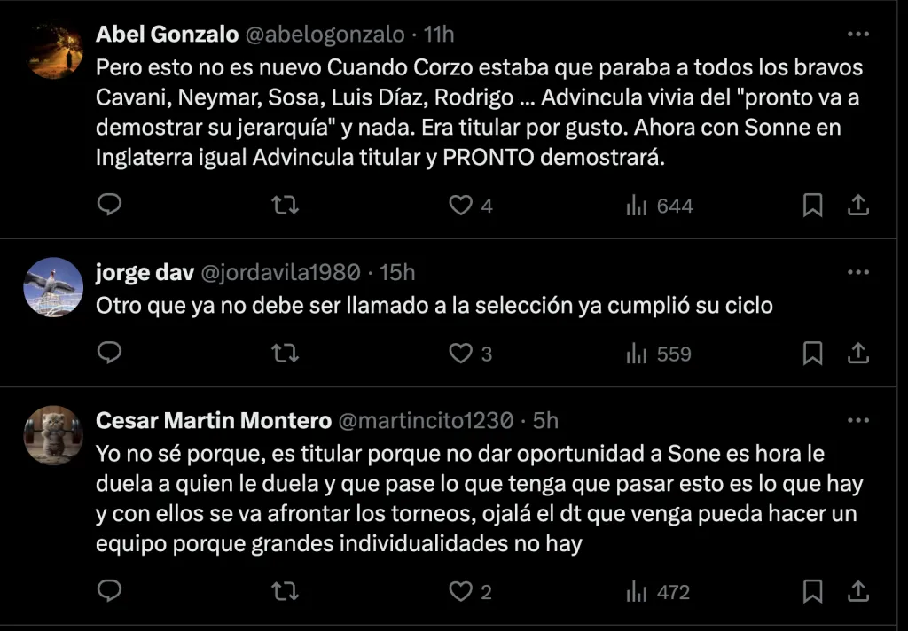Bookmark Abel Gonzalo's tweet
The image size is (908, 631).
(x=812, y=206)
